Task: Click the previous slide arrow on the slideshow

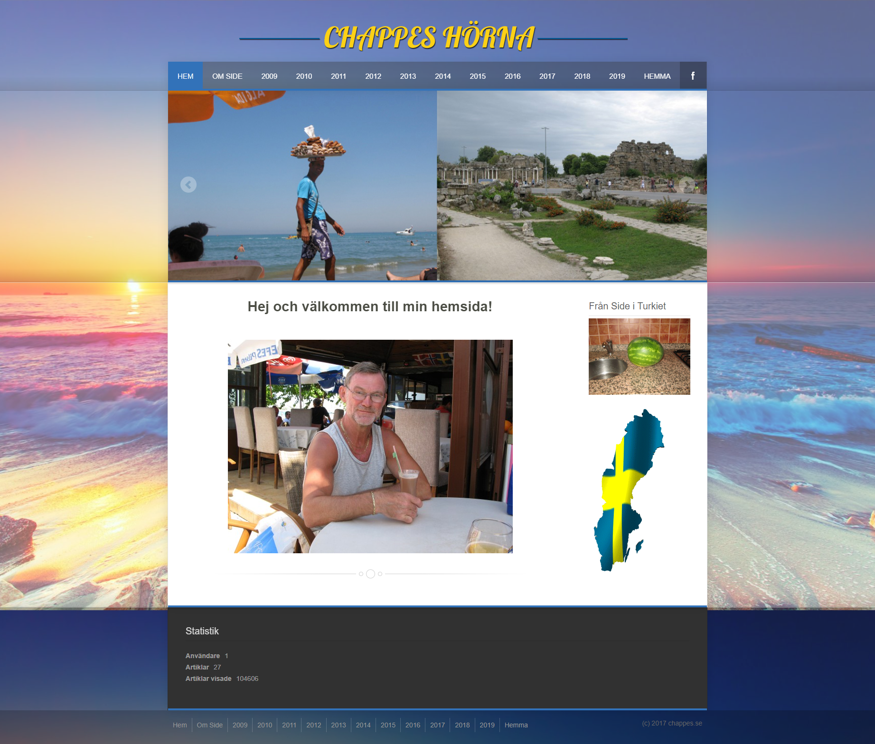Action: [x=188, y=185]
